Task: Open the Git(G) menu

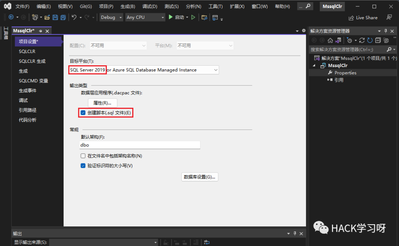Action: [86, 6]
